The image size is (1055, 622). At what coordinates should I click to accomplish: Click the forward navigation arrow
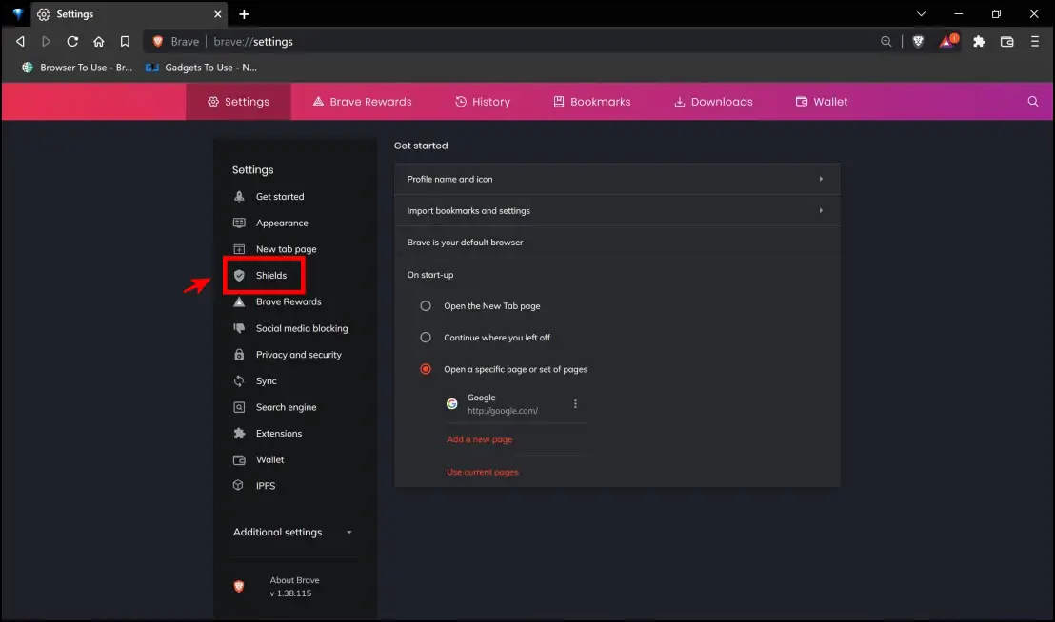pos(46,42)
